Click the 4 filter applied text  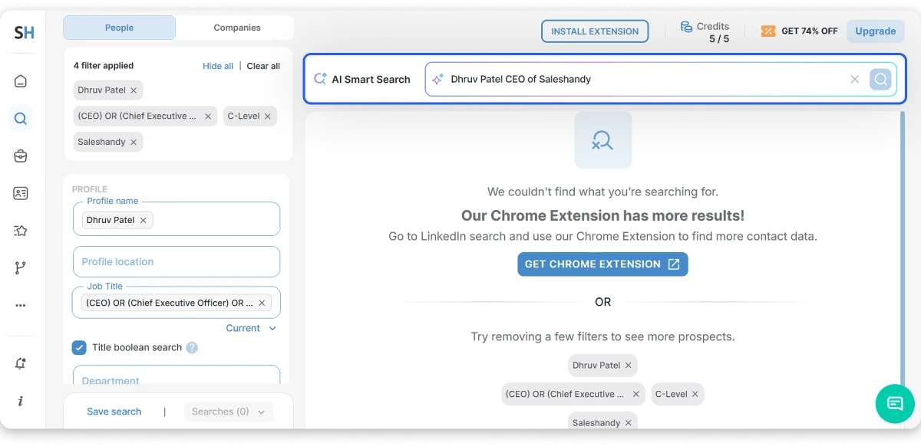click(104, 66)
